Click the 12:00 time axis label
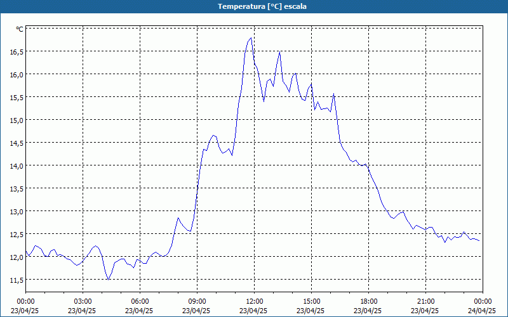 [255, 302]
